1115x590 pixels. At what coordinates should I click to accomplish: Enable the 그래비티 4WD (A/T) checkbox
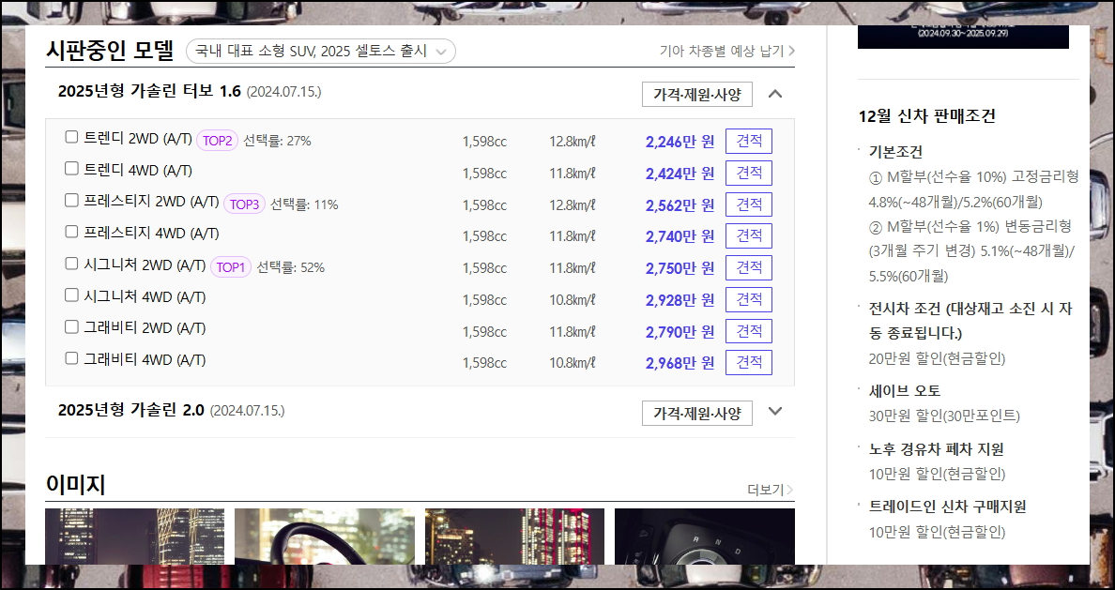[x=71, y=358]
